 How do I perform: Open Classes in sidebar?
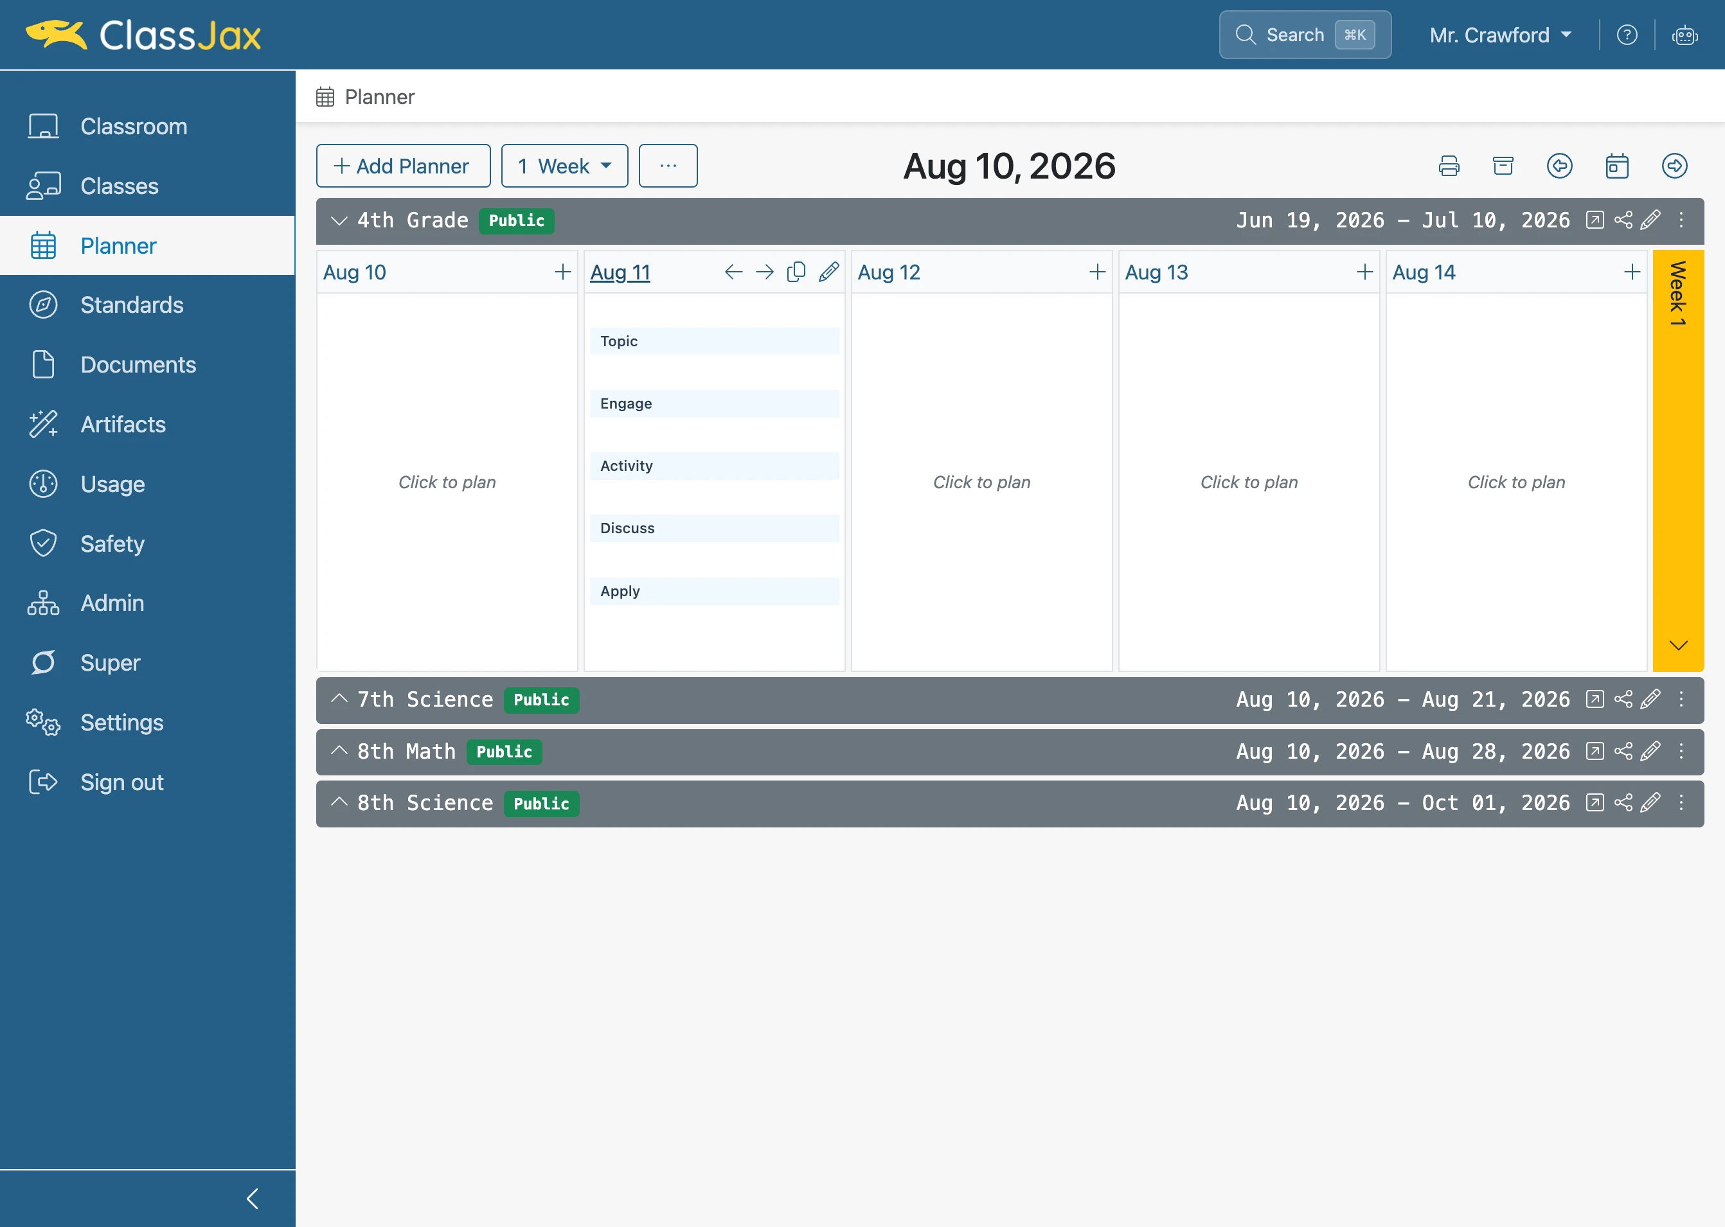(x=147, y=186)
